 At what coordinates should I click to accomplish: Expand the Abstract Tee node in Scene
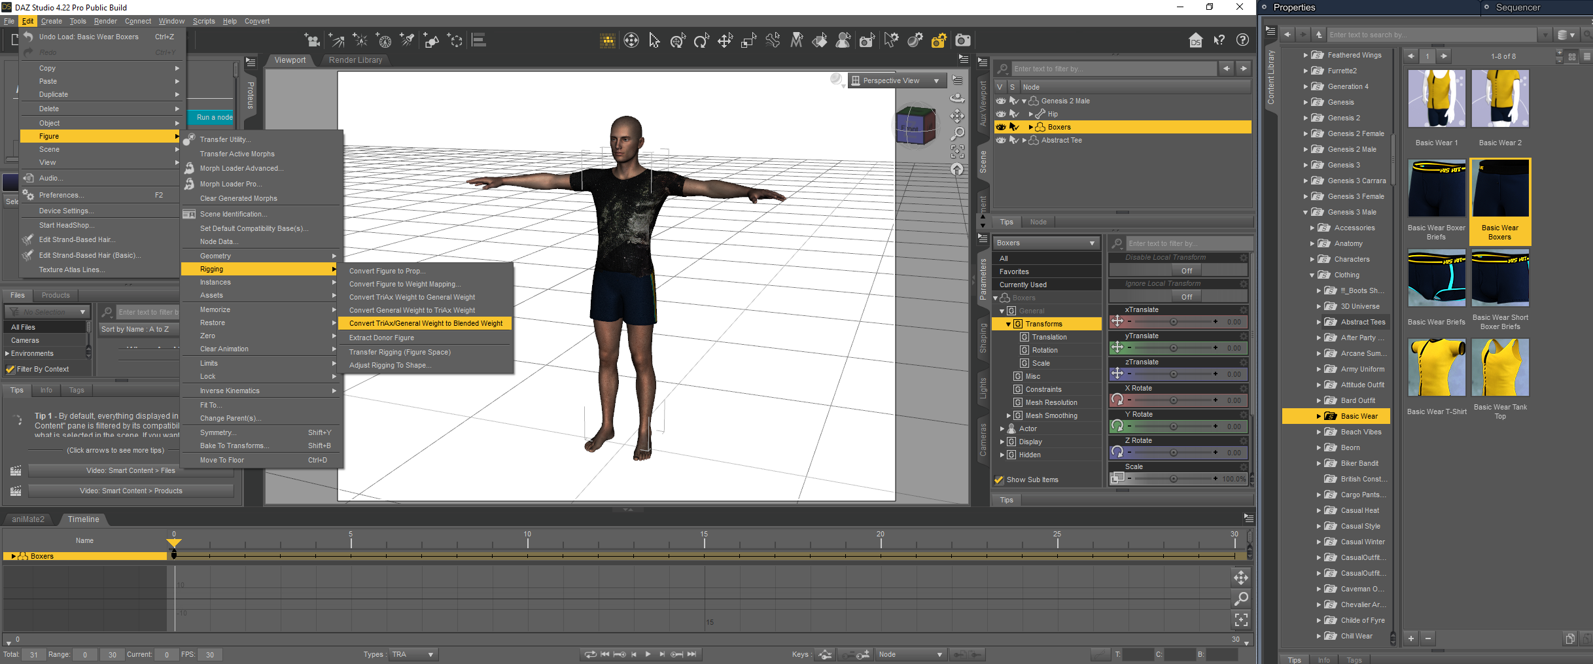click(1024, 140)
